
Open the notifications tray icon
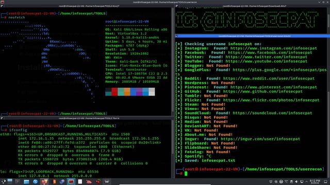tap(271, 181)
